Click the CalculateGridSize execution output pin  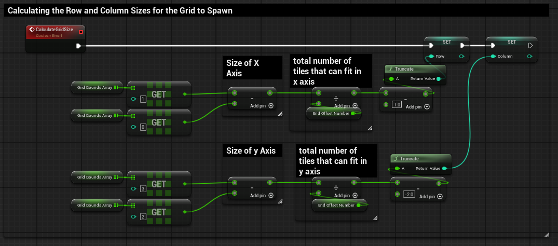tap(78, 46)
